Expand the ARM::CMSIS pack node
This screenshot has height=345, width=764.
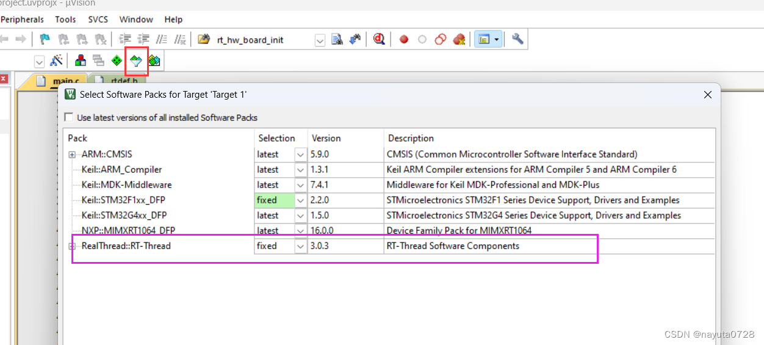[x=72, y=154]
